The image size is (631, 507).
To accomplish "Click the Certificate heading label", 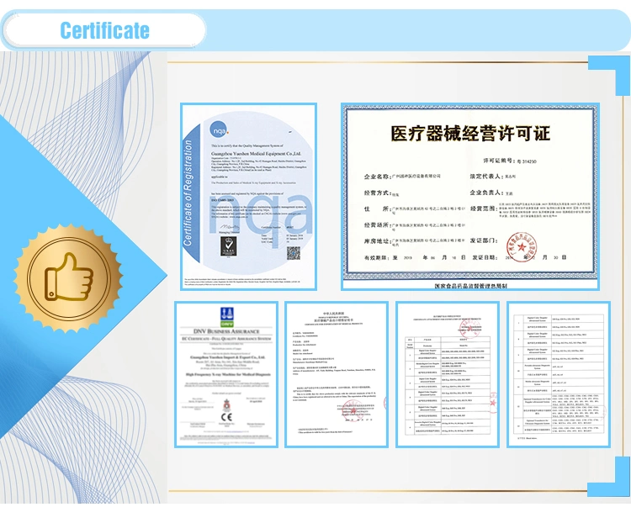I will click(x=104, y=30).
